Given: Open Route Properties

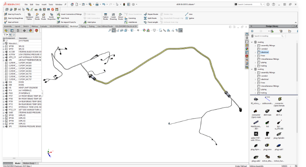Looking at the screenshot, I should pyautogui.click(x=51, y=16).
